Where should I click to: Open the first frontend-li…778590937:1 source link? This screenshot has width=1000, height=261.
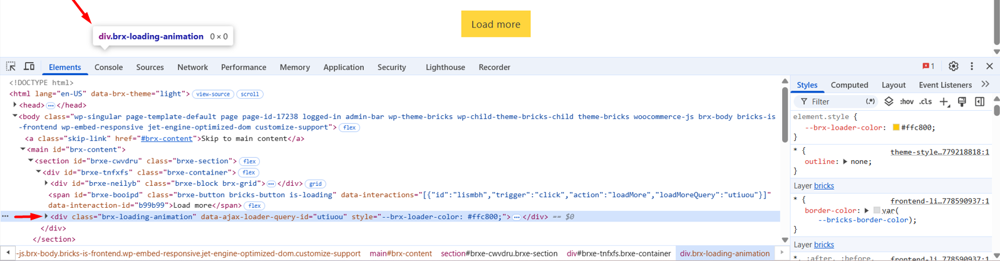coord(940,201)
